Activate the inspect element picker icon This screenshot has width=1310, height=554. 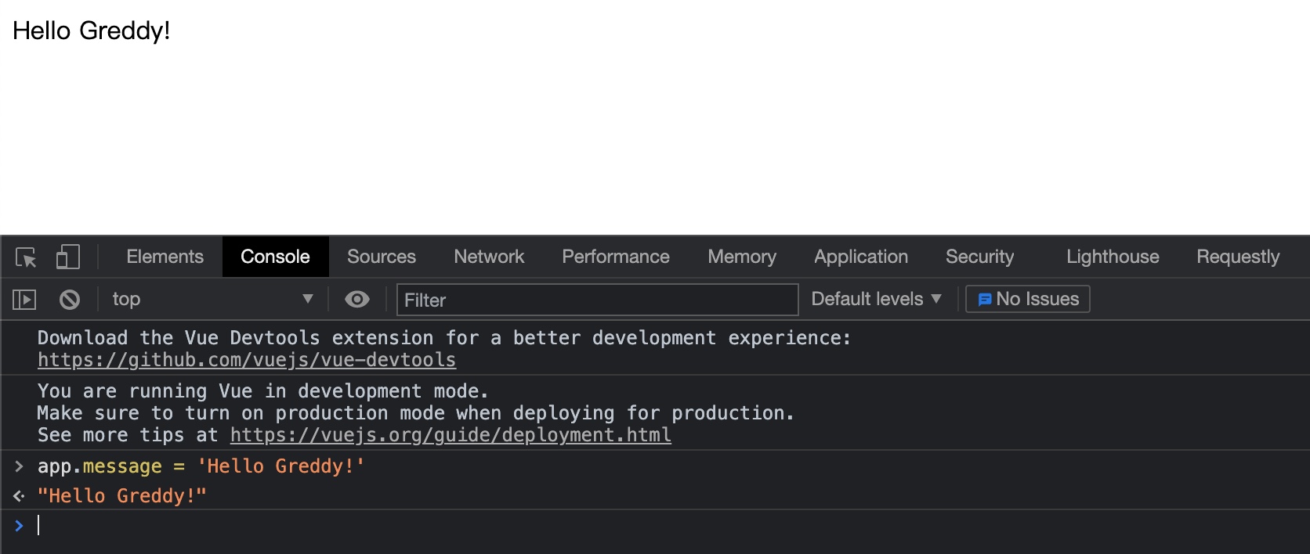(x=26, y=257)
